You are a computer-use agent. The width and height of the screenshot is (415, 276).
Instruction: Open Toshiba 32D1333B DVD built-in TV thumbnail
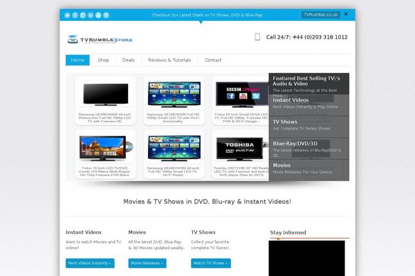241,148
